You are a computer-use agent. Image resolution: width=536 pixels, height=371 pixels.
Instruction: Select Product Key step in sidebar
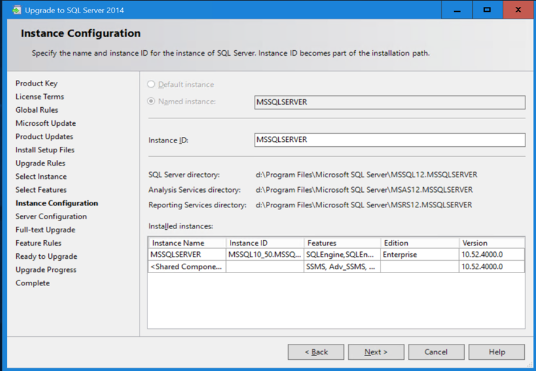click(37, 84)
